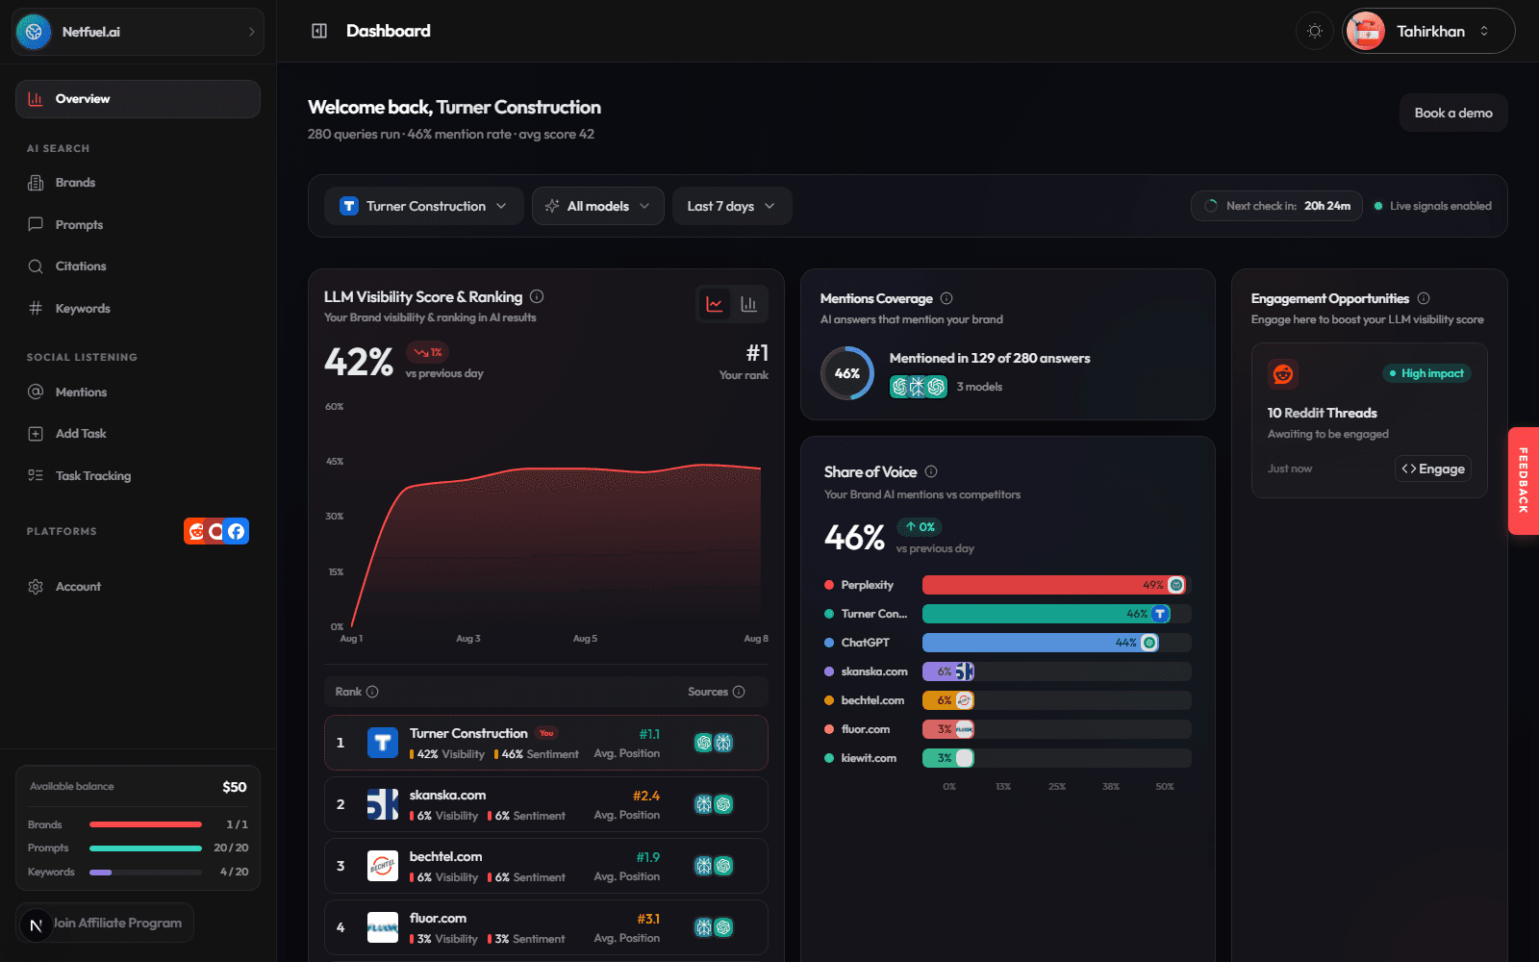
Task: Click source model icons on Turner Construction row
Action: click(x=714, y=743)
